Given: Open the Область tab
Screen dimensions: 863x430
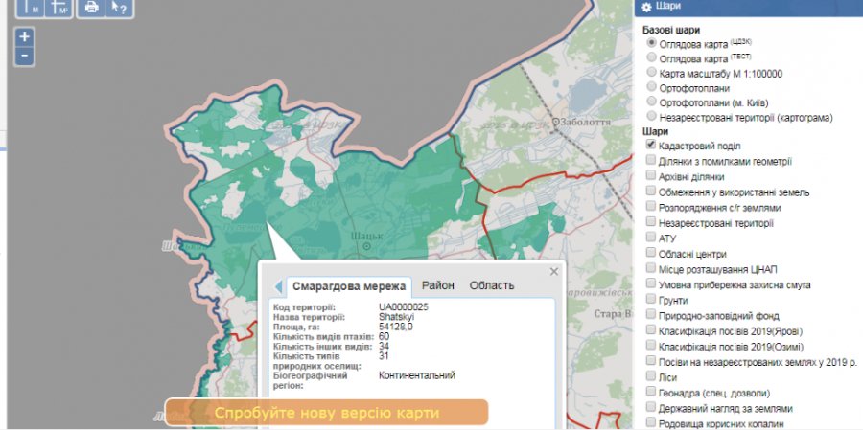Looking at the screenshot, I should click(x=491, y=285).
